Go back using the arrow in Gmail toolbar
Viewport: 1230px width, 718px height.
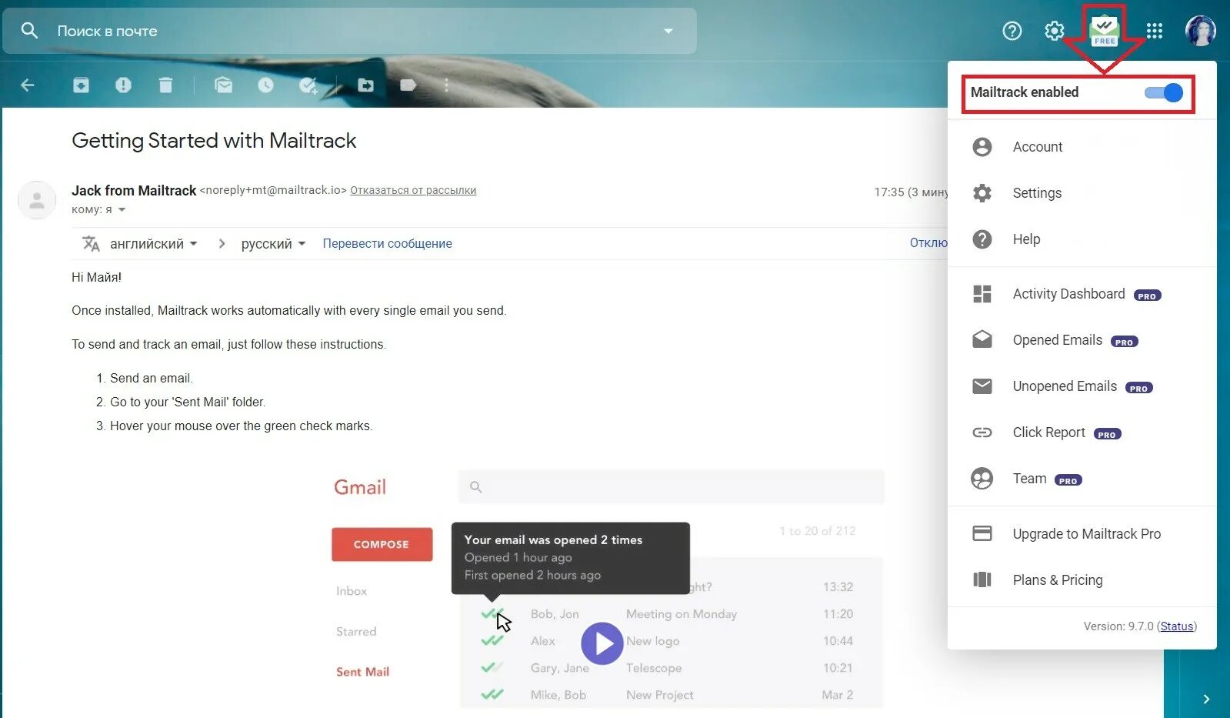click(x=28, y=85)
